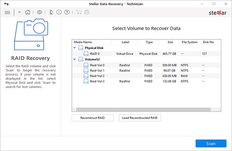Sort by Type column header
The width and height of the screenshot is (232, 151).
coord(149,42)
